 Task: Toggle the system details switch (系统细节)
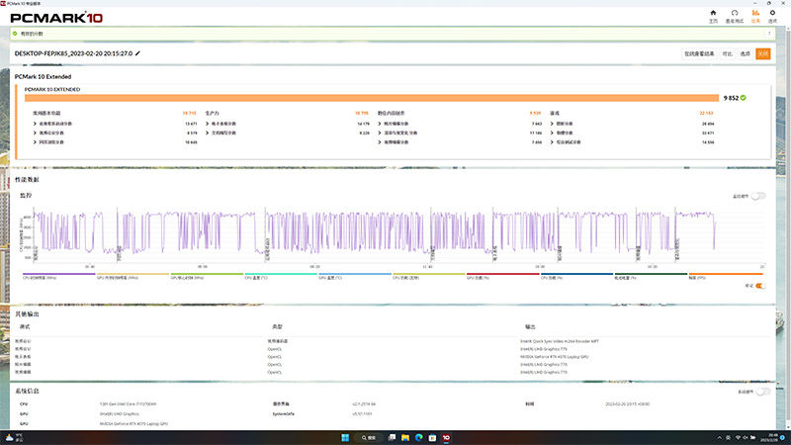(762, 392)
